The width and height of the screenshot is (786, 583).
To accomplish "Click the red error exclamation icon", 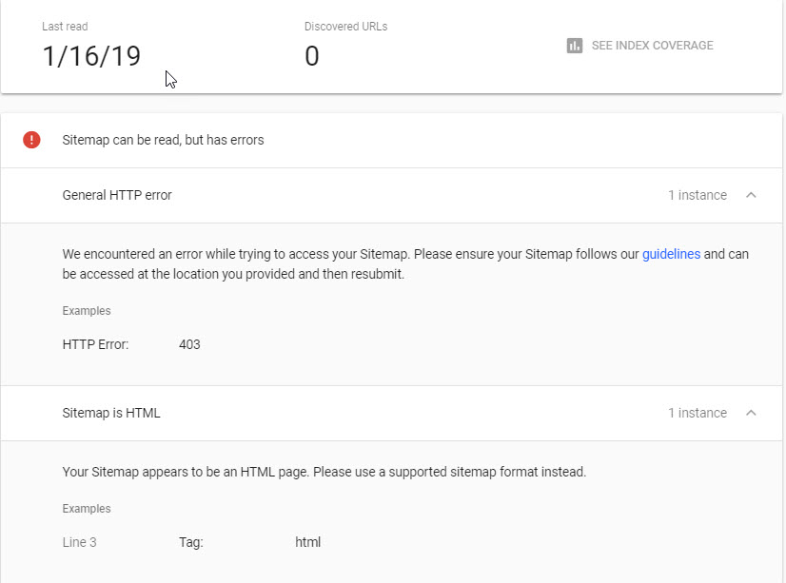I will click(x=31, y=140).
